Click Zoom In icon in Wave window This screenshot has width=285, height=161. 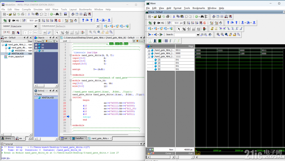click(218, 35)
